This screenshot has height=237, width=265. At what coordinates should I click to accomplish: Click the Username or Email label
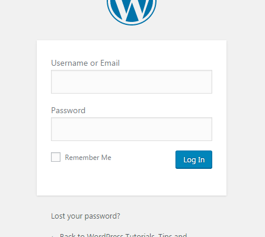tap(85, 63)
